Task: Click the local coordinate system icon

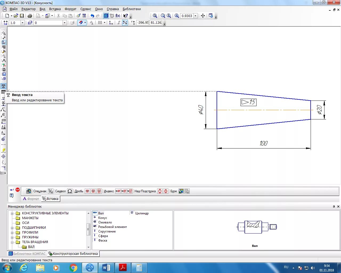Action: tap(111, 23)
